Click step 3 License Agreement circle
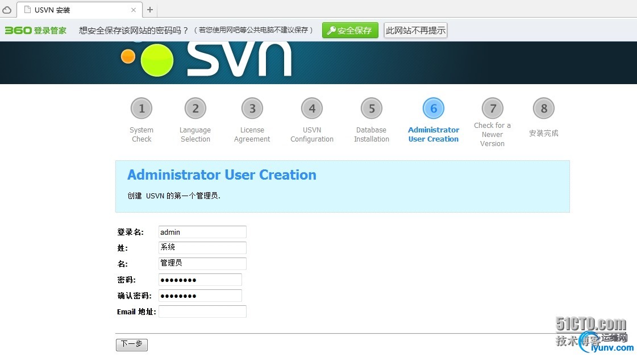The width and height of the screenshot is (637, 357). pyautogui.click(x=252, y=109)
